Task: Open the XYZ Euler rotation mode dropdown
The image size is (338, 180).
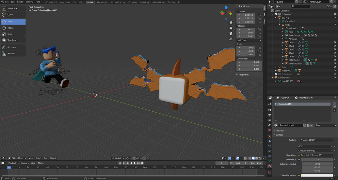Action: (249, 40)
